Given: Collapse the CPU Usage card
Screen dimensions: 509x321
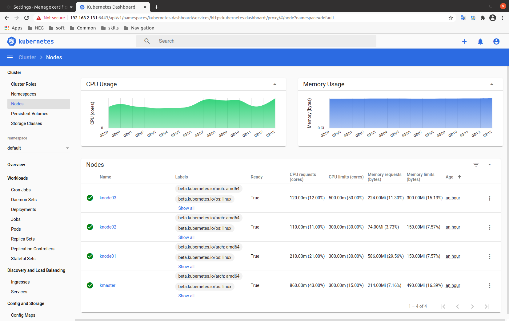Looking at the screenshot, I should click(275, 84).
